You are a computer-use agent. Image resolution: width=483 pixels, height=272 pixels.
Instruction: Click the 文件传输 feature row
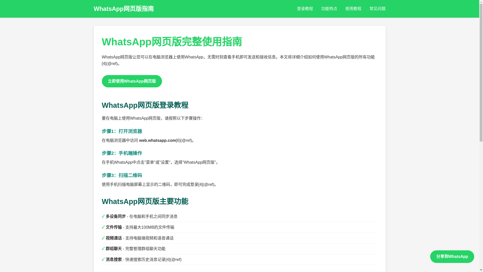coord(239,227)
